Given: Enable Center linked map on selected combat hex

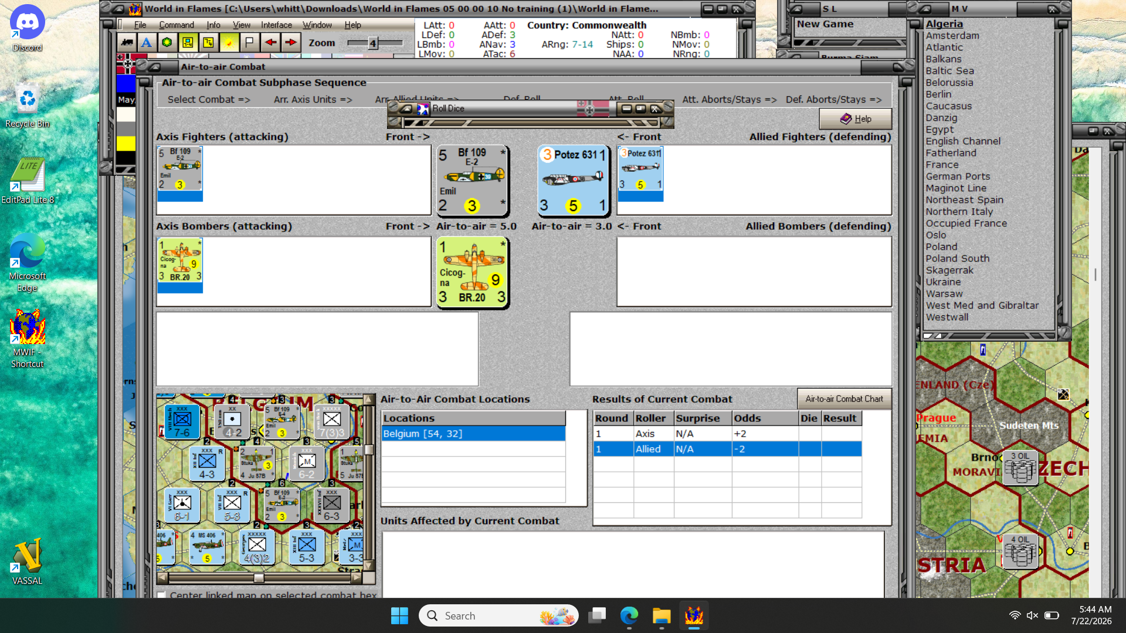Looking at the screenshot, I should pyautogui.click(x=161, y=595).
